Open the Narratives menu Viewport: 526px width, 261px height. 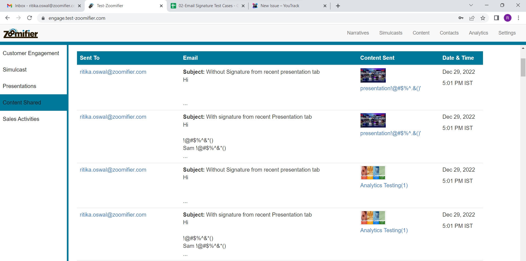(358, 33)
